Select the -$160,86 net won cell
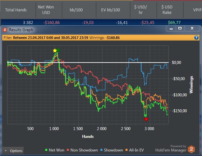Viewport: 202px width, 156px height. click(x=52, y=23)
